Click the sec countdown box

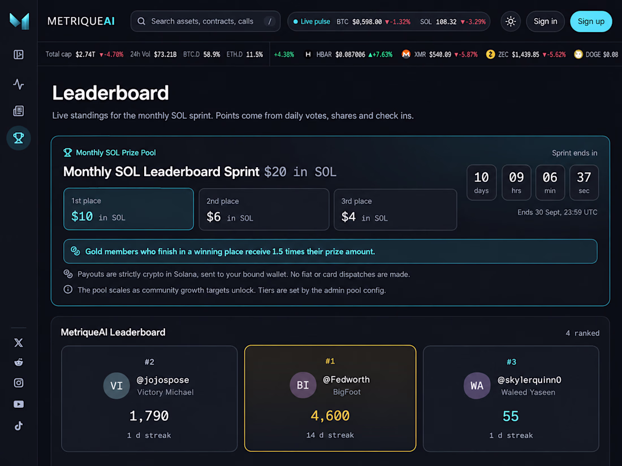[x=584, y=182]
